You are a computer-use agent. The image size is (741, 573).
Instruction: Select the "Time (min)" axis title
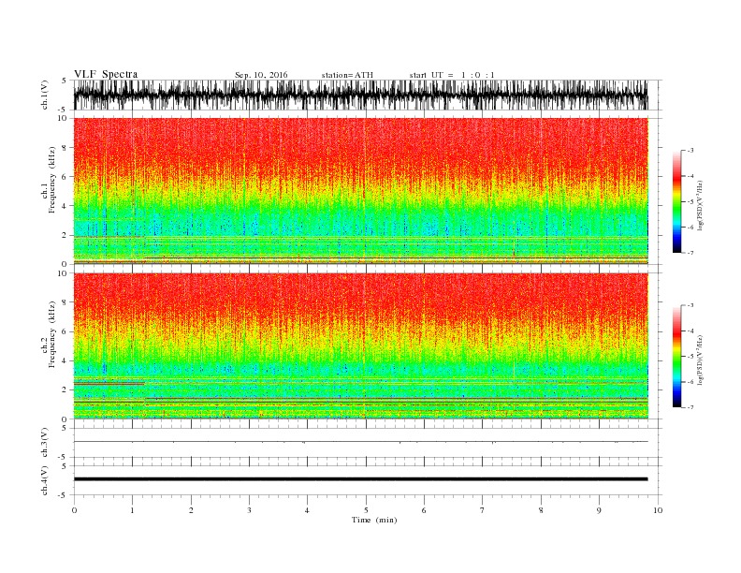tap(374, 520)
